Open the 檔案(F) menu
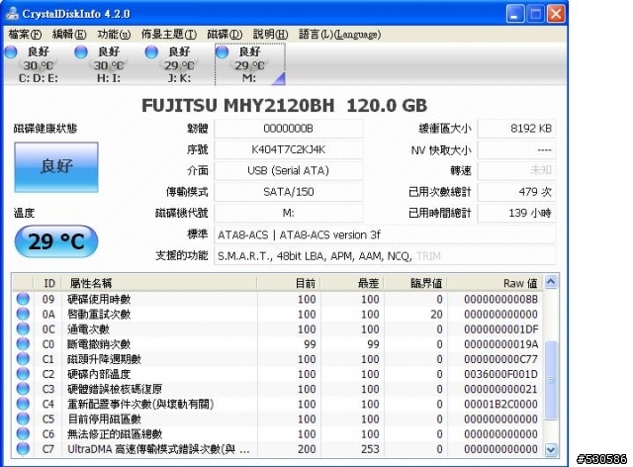This screenshot has width=633, height=467. (25, 35)
